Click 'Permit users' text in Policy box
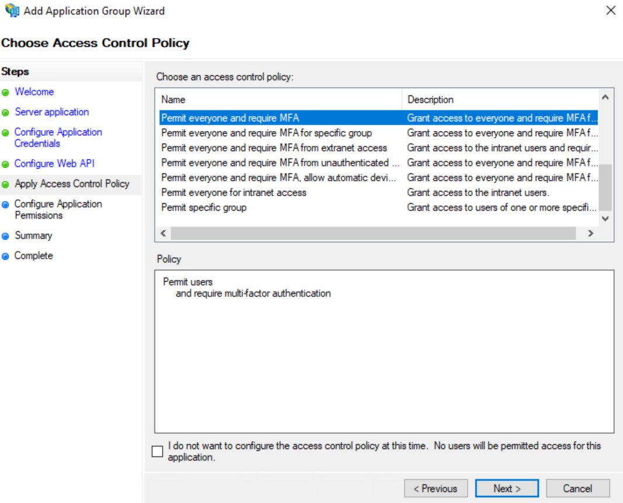The width and height of the screenshot is (623, 503). pos(188,282)
